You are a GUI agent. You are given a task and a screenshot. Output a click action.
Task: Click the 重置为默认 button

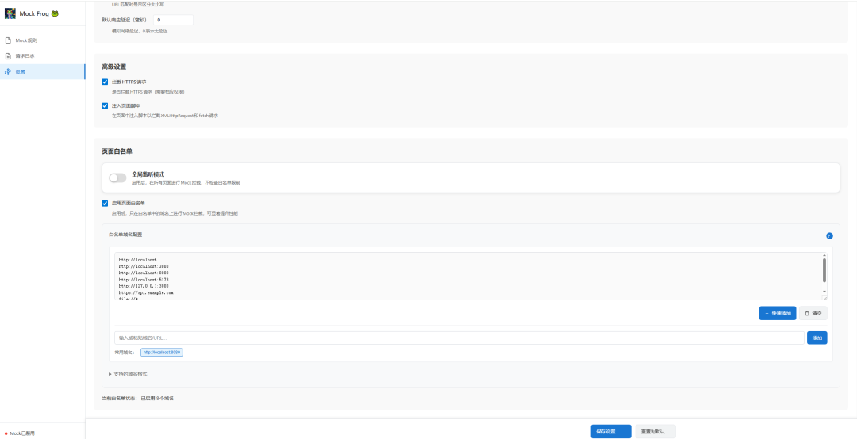[655, 431]
